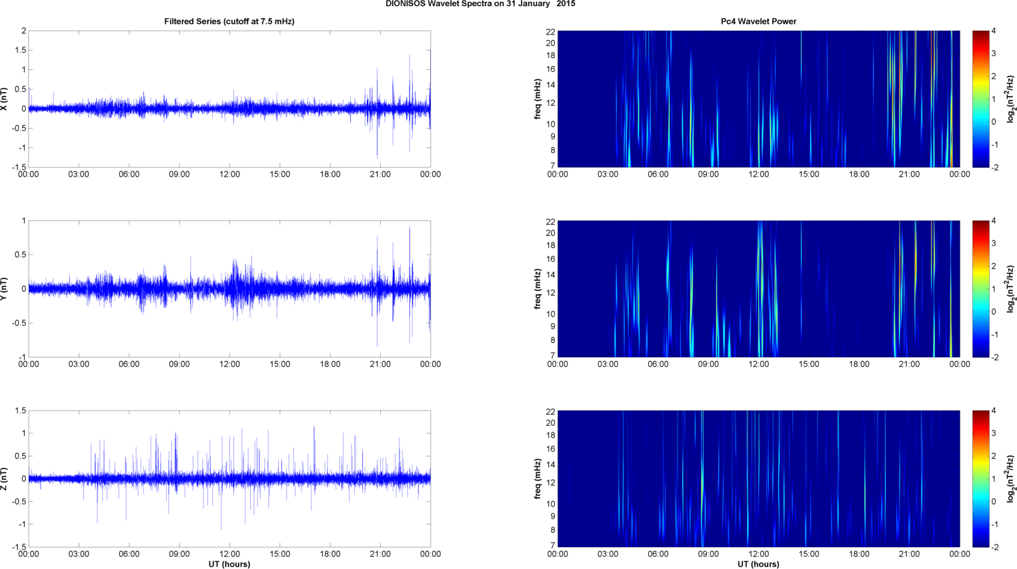Viewport: 1017px width, 569px height.
Task: Click the log2(nT²/Hz) label beside middle colorbar
Action: pyautogui.click(x=1011, y=288)
